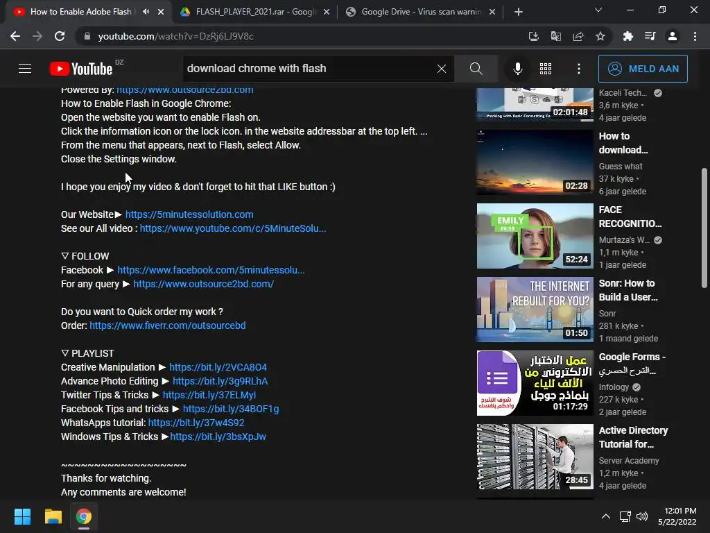Click the Murtaza's W... channel name
The image size is (710, 533).
[x=624, y=239]
